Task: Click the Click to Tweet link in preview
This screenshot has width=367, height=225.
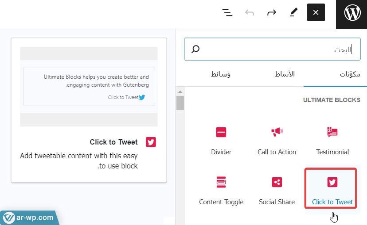Action: pos(123,97)
